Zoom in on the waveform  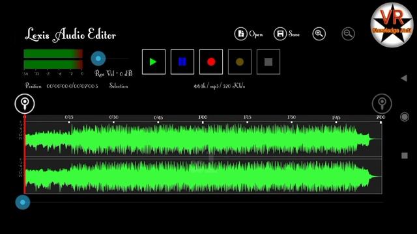319,34
